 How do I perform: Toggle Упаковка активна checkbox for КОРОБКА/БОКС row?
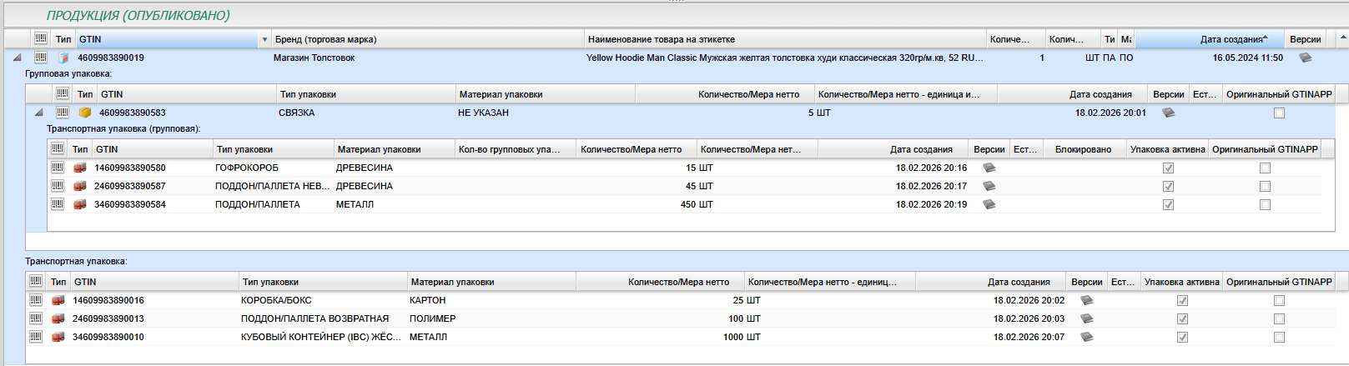[1182, 301]
